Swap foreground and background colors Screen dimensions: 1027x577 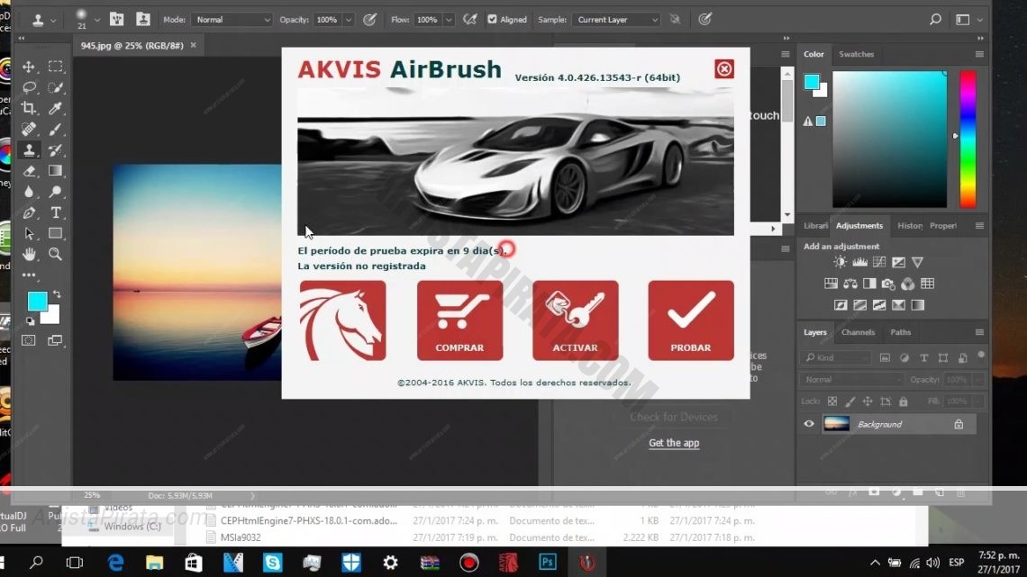(57, 294)
